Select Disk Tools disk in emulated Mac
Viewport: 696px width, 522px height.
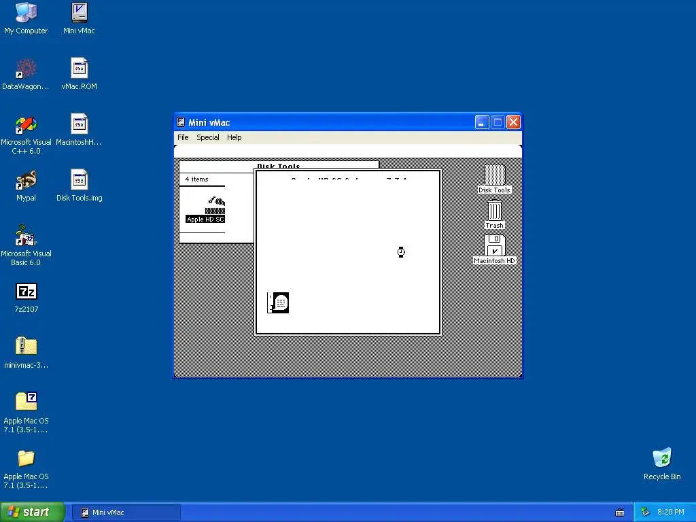495,179
